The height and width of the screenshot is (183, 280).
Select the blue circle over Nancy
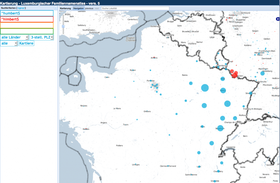click(223, 90)
